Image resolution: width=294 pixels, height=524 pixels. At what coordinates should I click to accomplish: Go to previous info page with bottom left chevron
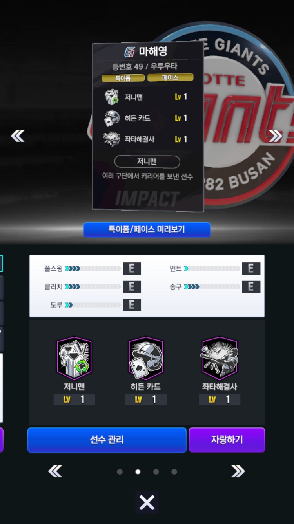[55, 471]
